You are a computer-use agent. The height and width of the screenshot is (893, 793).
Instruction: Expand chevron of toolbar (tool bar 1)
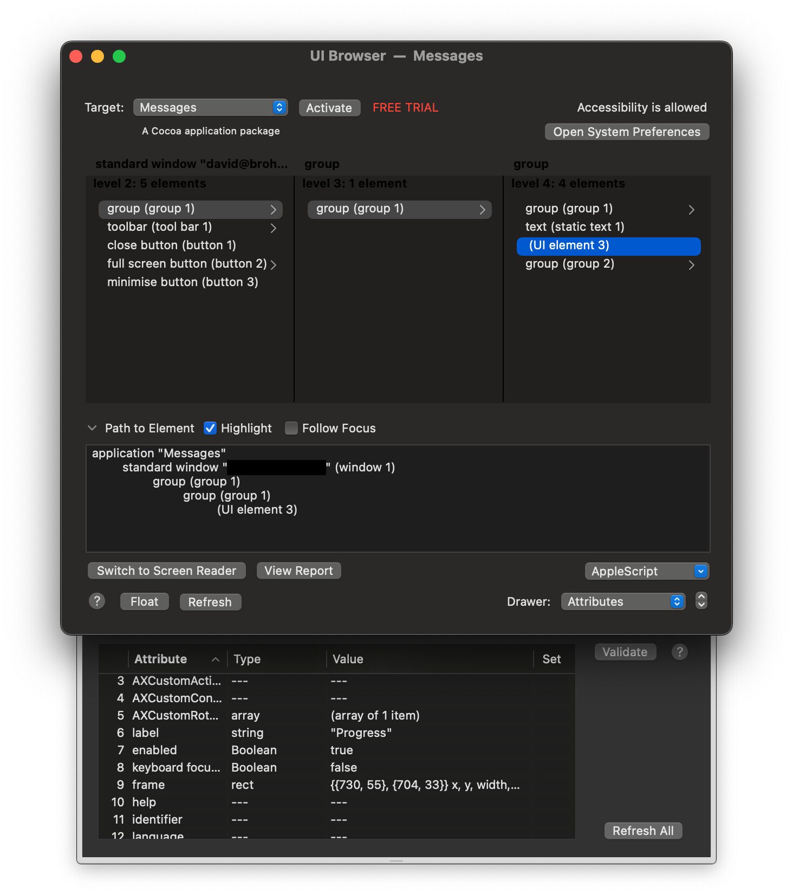pos(274,228)
